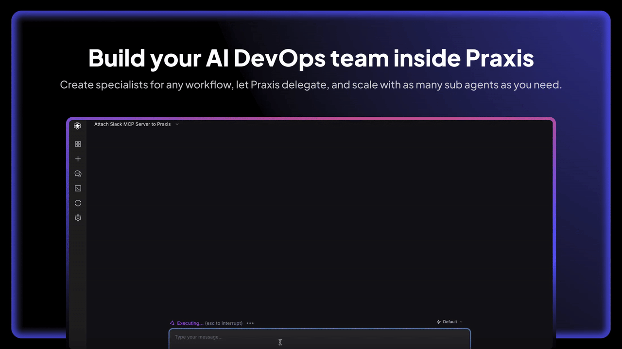Start a new session with the plus icon
The width and height of the screenshot is (622, 349).
coord(78,159)
